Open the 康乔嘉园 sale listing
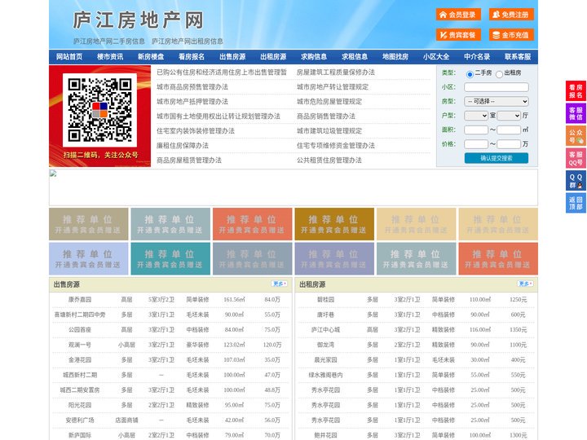Screen dimensions: 587x440 click(x=80, y=300)
